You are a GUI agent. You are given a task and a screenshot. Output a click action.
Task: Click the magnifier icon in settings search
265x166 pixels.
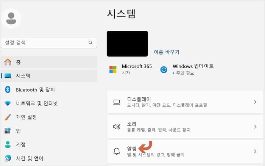pos(90,43)
